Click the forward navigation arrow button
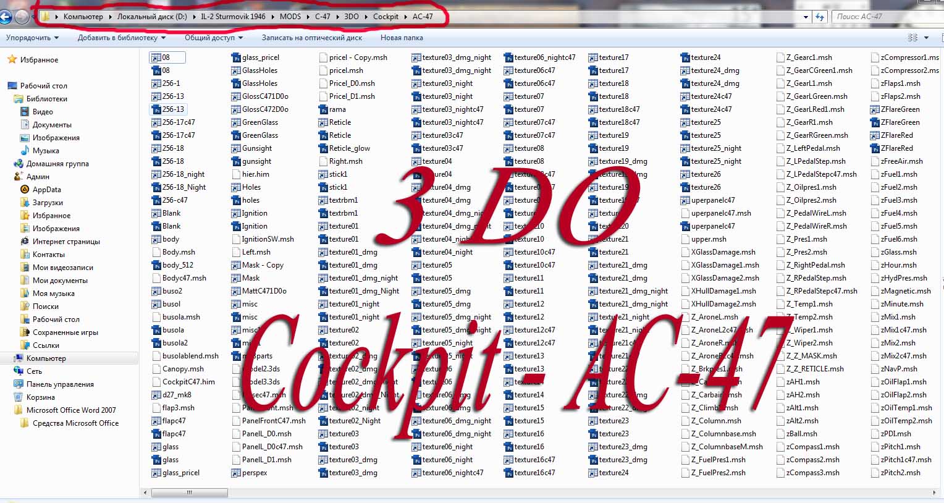 [x=22, y=17]
